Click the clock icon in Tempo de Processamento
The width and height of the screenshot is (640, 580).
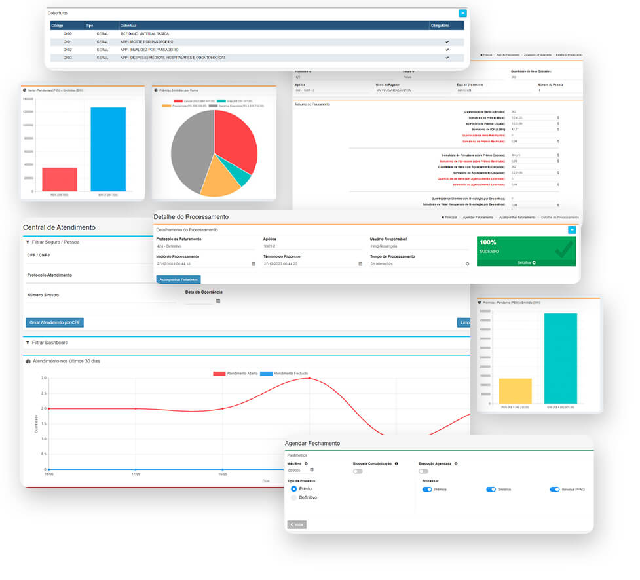[467, 264]
